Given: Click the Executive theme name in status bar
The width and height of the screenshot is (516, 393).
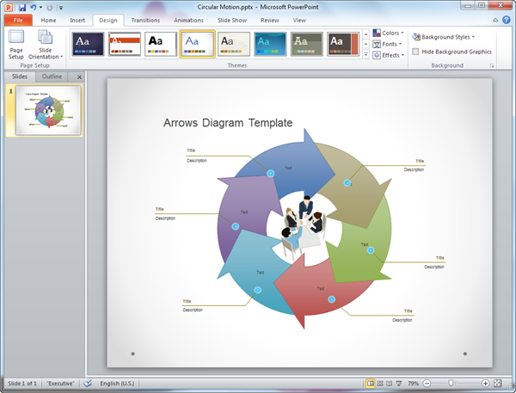Looking at the screenshot, I should point(60,384).
